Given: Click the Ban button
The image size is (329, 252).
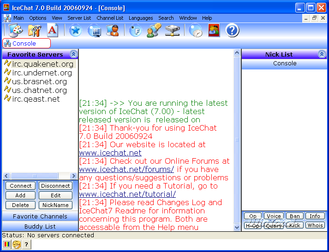Looking at the screenshot, I should pos(294,216).
